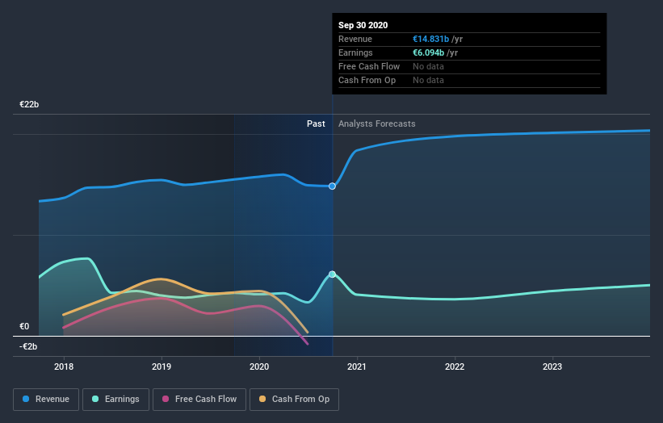Click the 2019 axis label
The width and height of the screenshot is (663, 423).
[x=162, y=366]
